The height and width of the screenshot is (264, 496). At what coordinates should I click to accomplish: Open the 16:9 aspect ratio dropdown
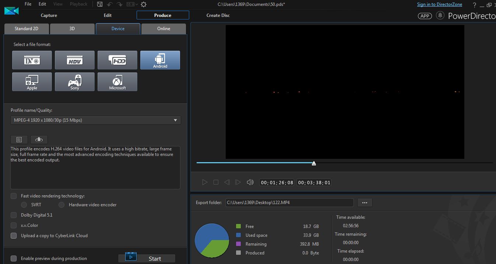pos(132,4)
